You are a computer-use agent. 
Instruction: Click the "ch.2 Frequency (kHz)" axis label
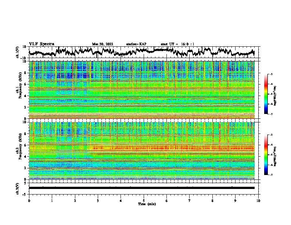(x=19, y=146)
